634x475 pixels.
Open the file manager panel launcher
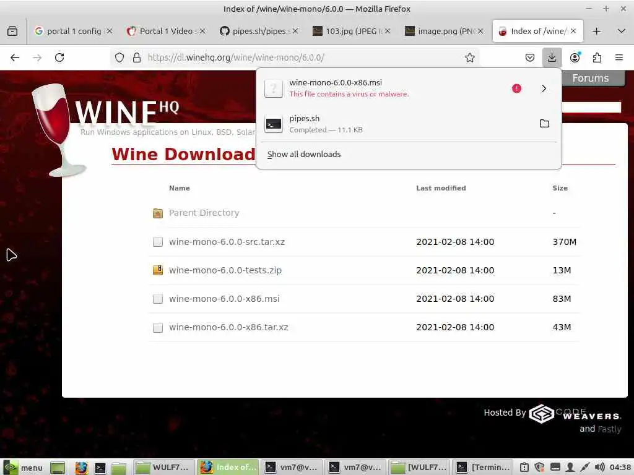coord(119,468)
